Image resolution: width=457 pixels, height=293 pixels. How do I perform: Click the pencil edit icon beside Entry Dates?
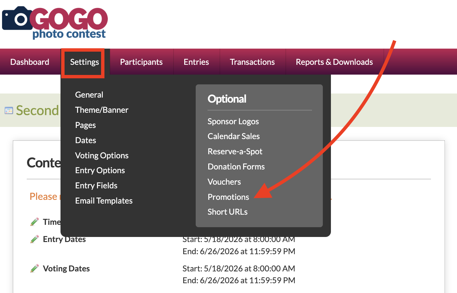coord(34,239)
